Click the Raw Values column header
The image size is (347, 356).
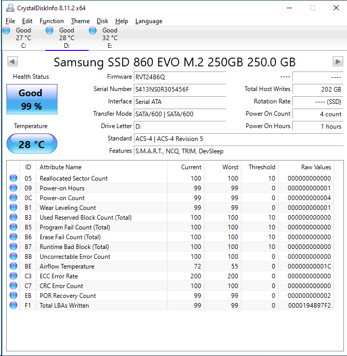[x=316, y=167]
